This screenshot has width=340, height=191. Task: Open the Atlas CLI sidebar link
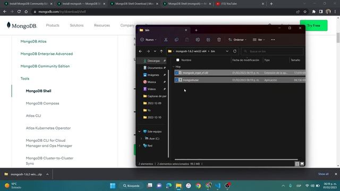click(33, 116)
